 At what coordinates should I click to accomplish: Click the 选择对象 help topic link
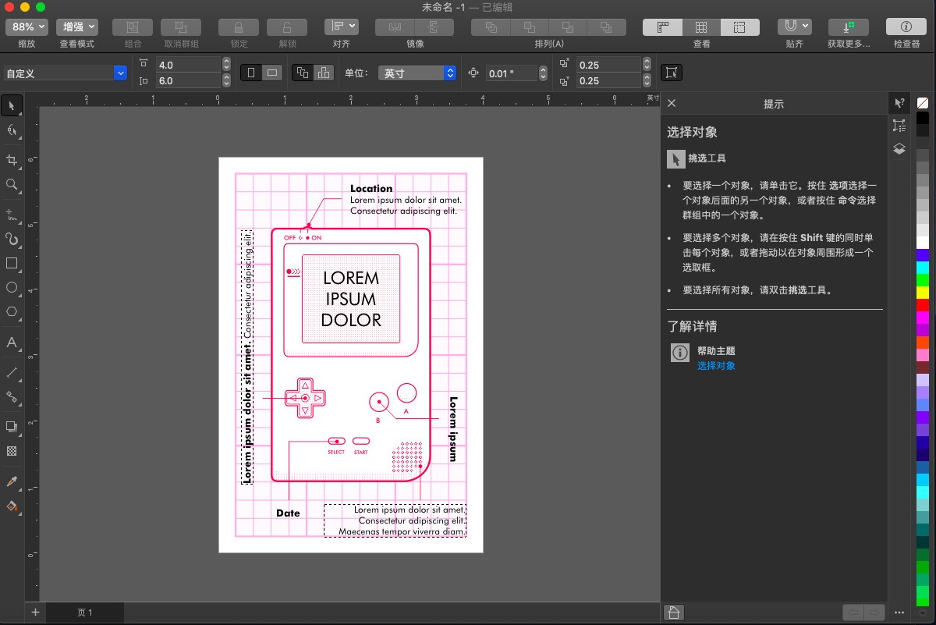click(x=716, y=365)
